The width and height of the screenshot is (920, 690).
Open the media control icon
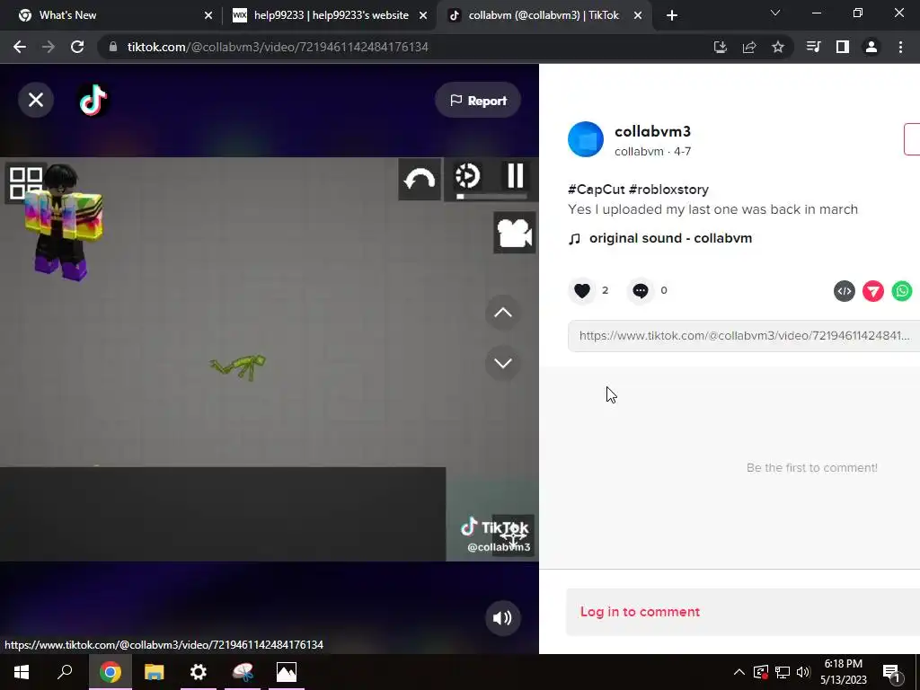pyautogui.click(x=814, y=47)
